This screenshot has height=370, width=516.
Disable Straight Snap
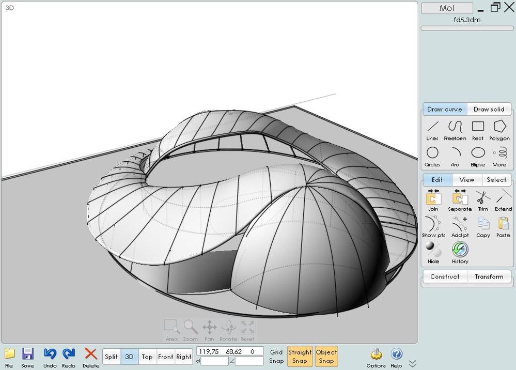point(300,356)
